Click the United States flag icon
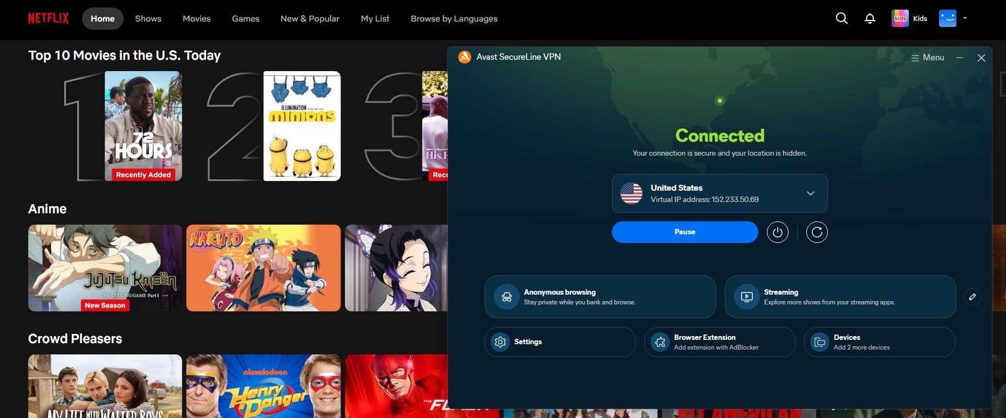Screen dimensions: 1006x418 point(631,193)
